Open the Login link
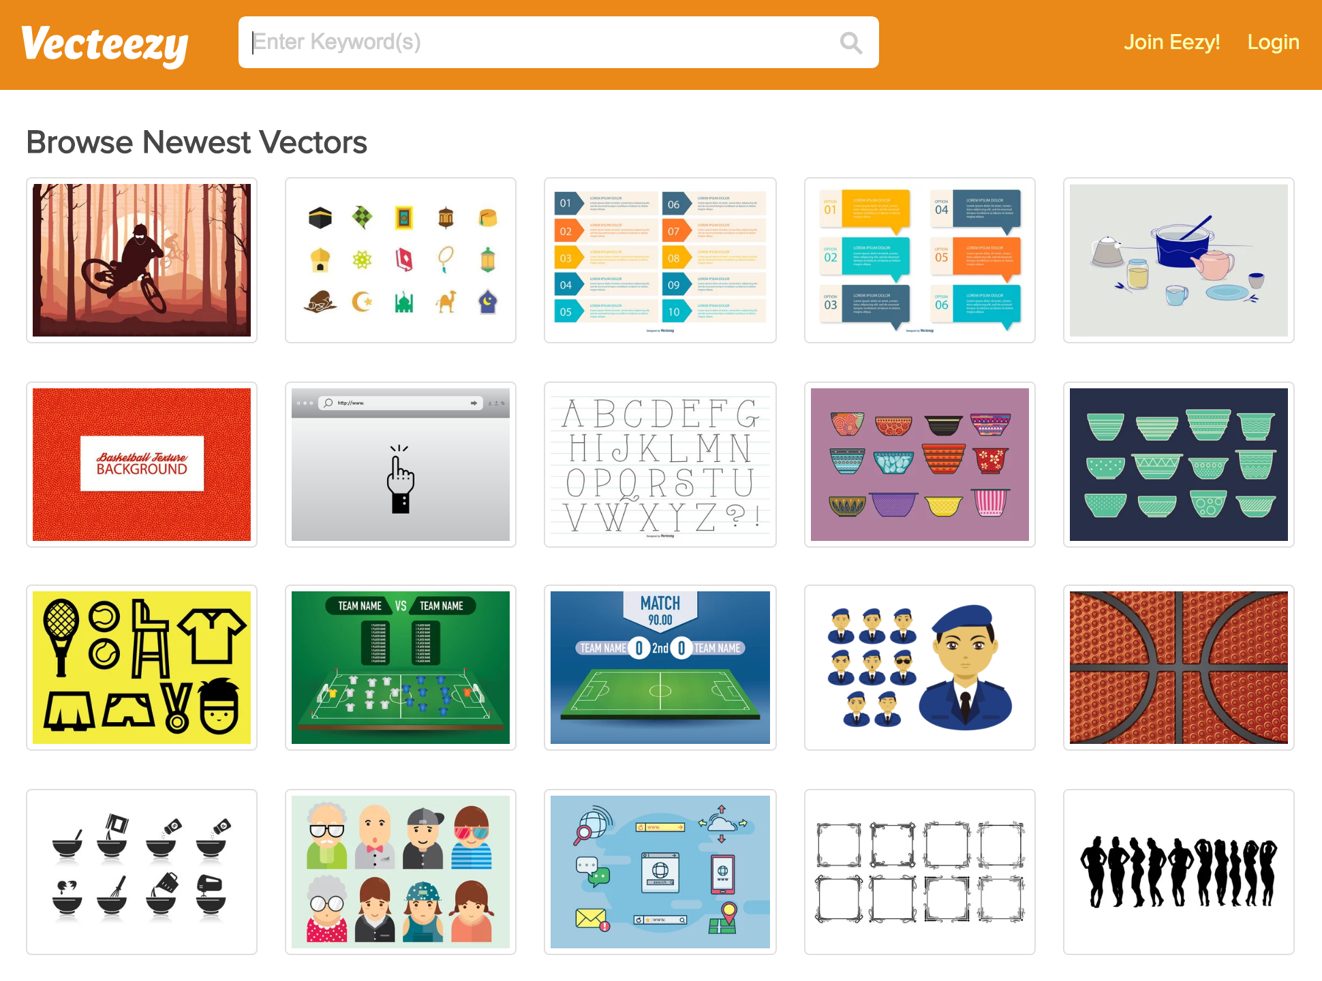 click(x=1273, y=42)
